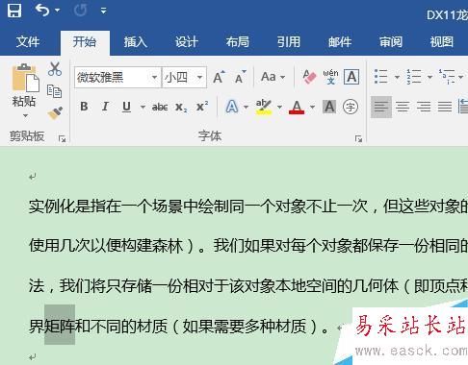Image resolution: width=468 pixels, height=365 pixels.
Task: Click the line starting with 实例化是指在一个场景
Action: point(248,207)
